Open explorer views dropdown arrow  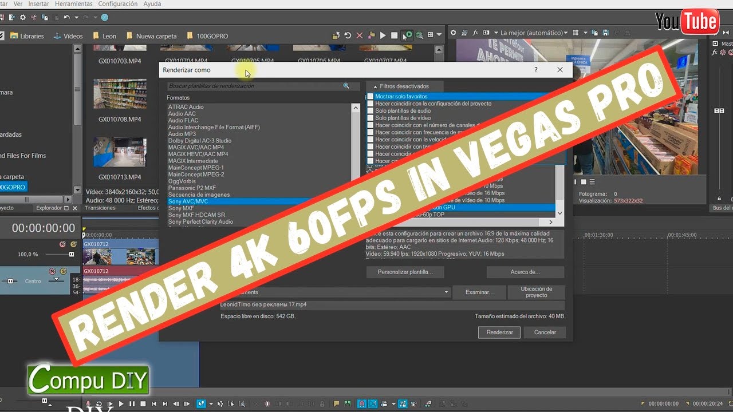[x=440, y=35]
